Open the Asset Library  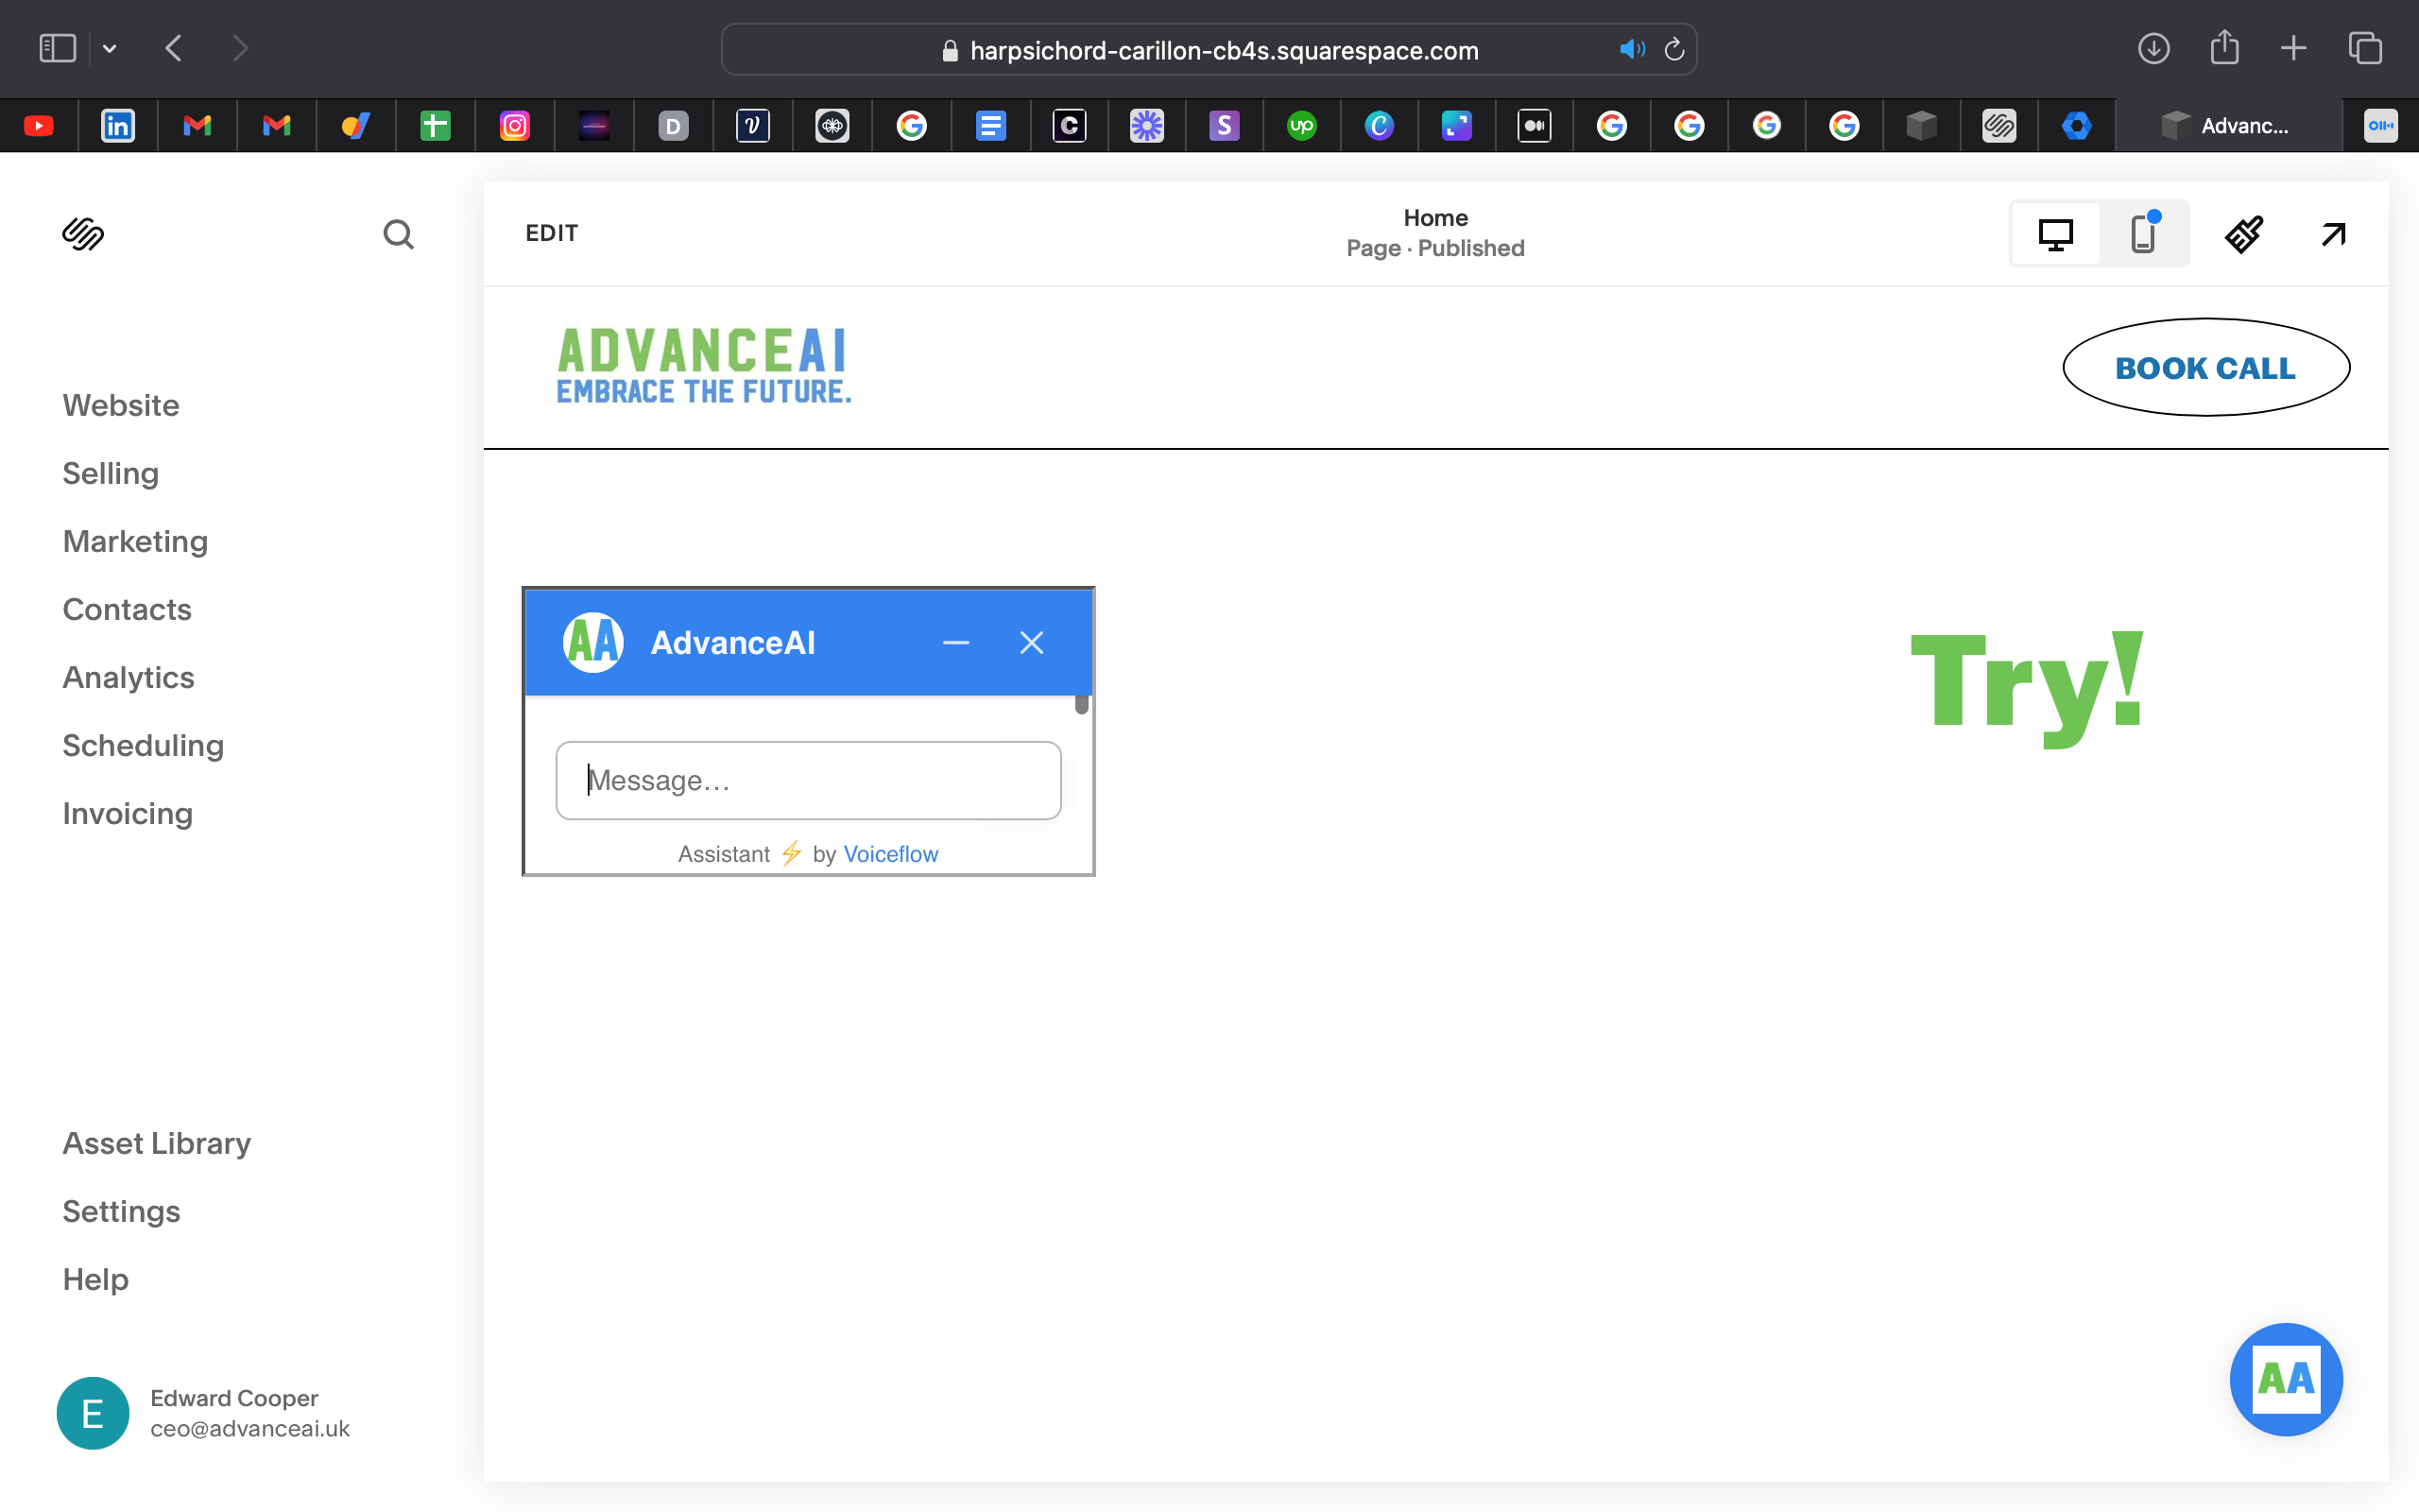pos(157,1143)
